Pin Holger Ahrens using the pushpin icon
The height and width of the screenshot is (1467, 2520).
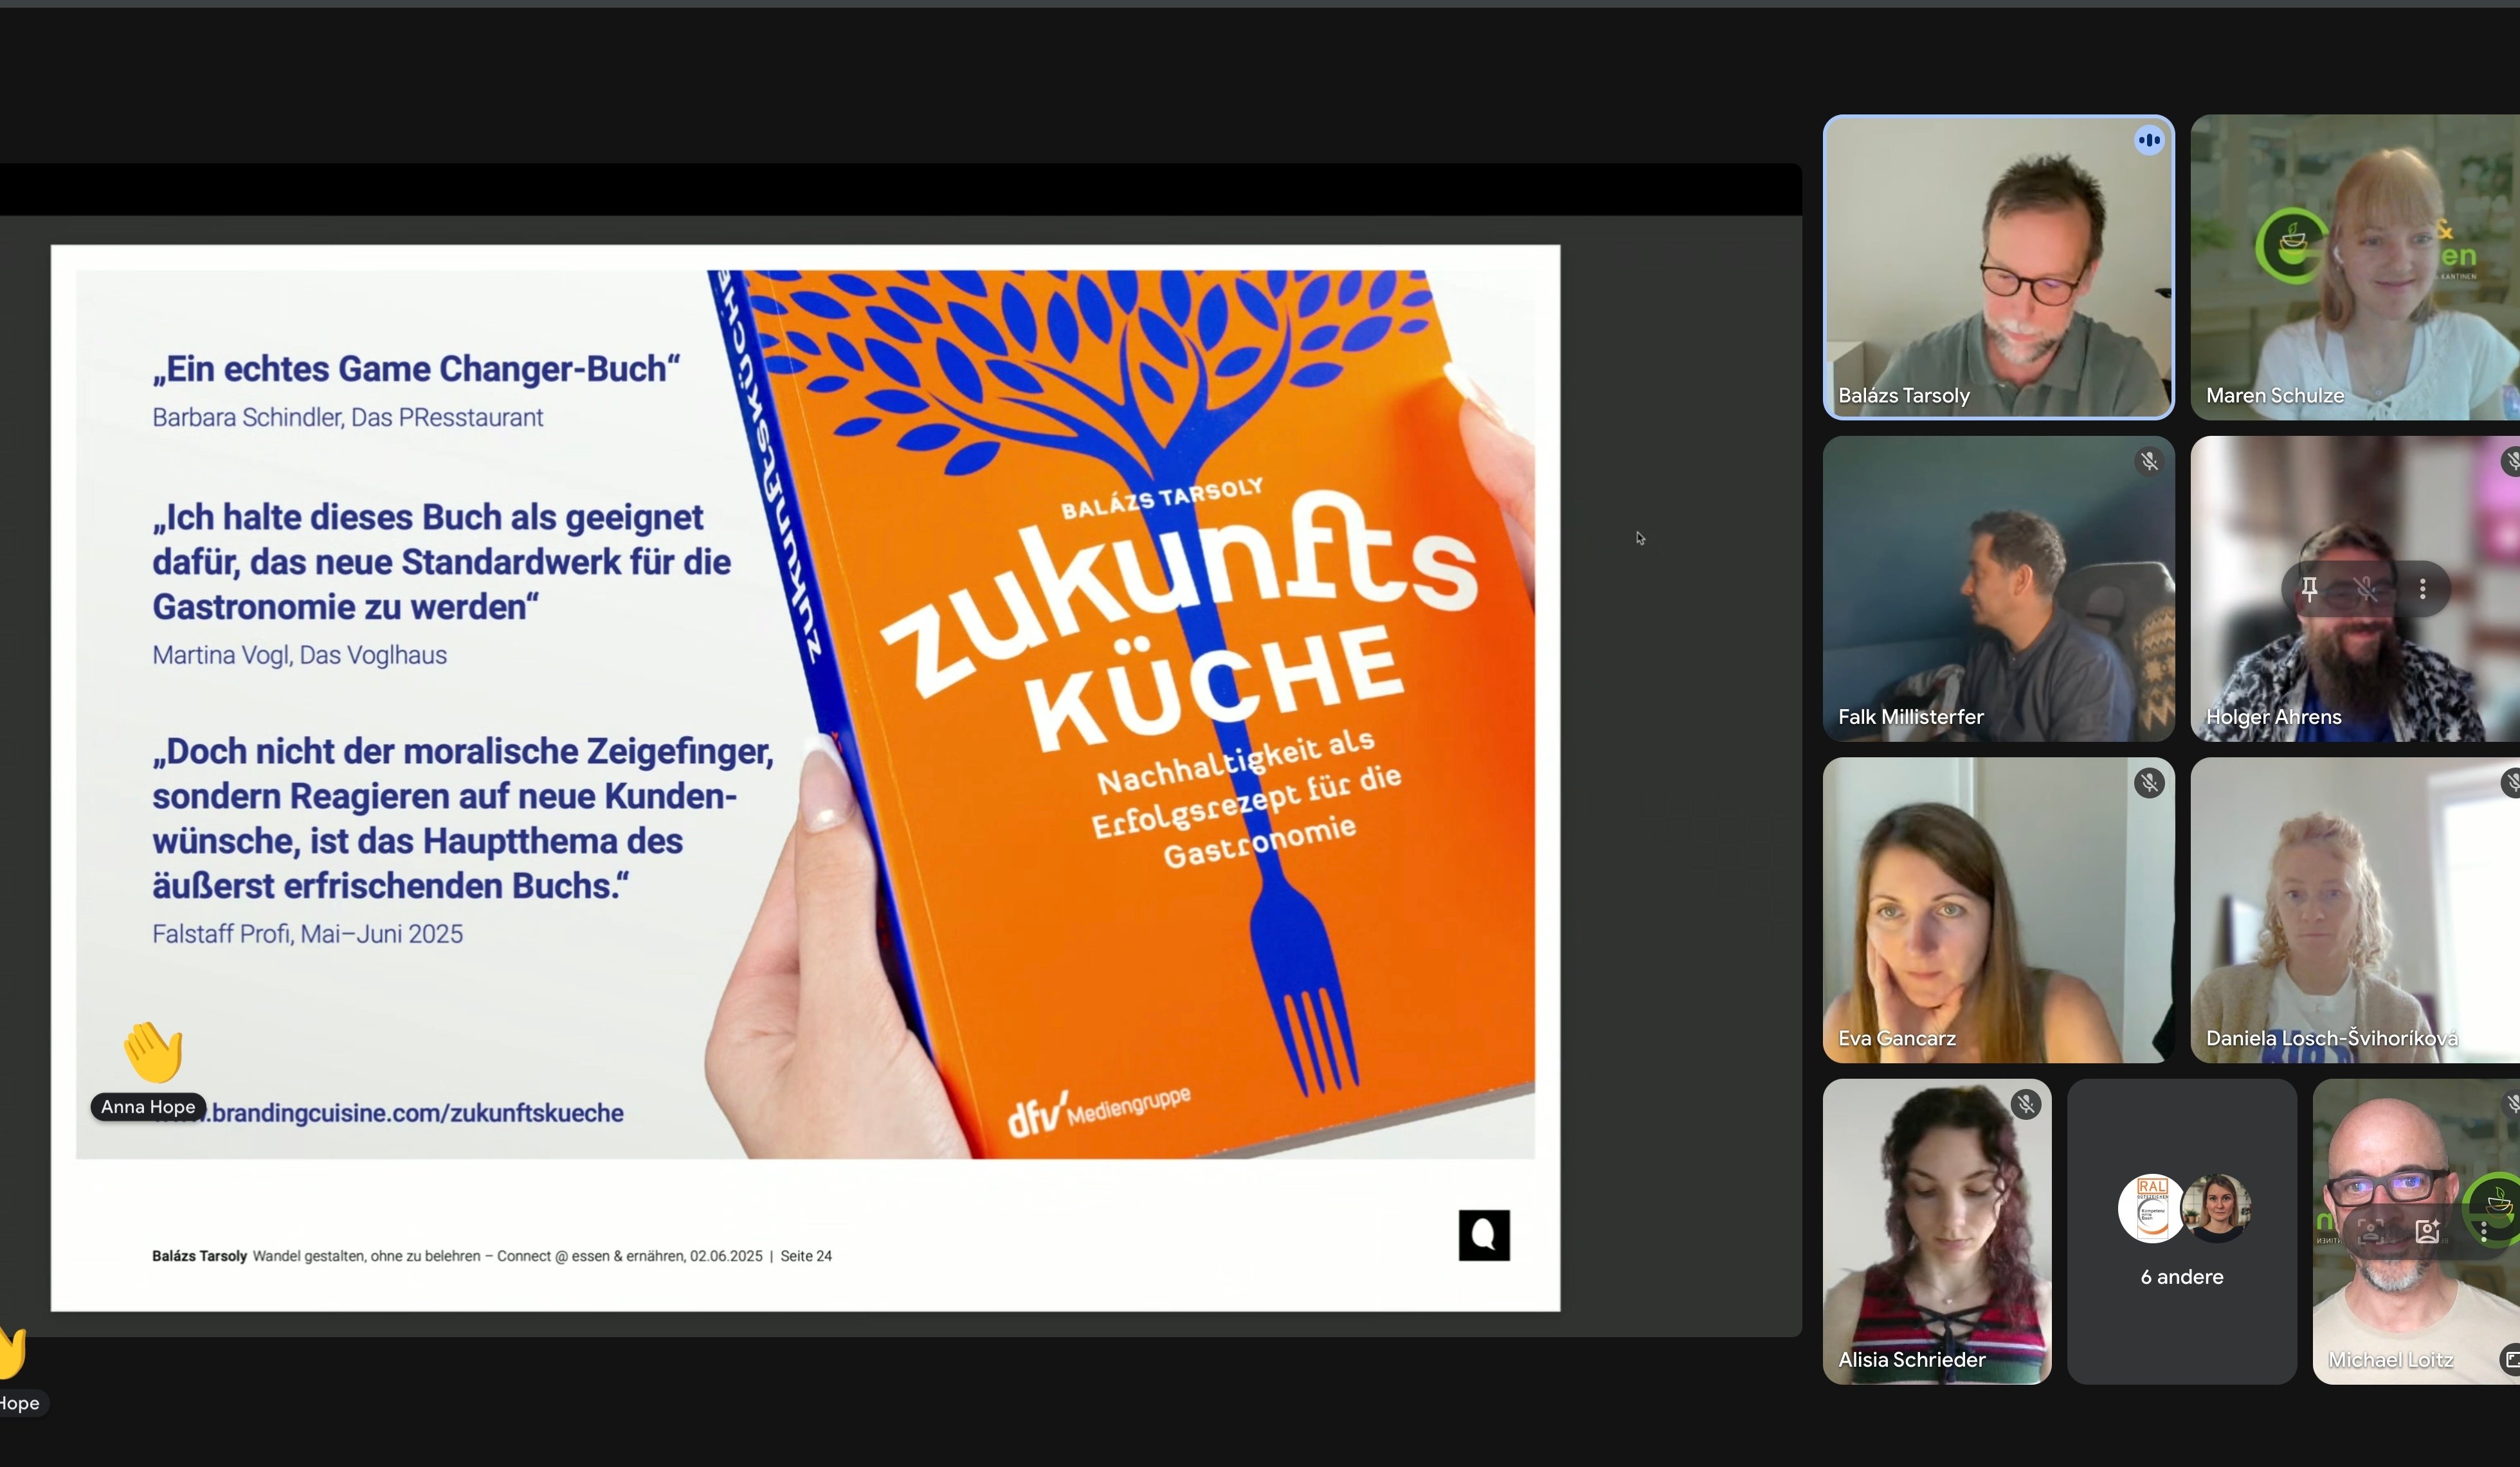click(2309, 589)
